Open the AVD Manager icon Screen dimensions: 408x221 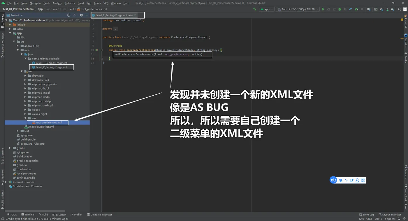pos(387,9)
